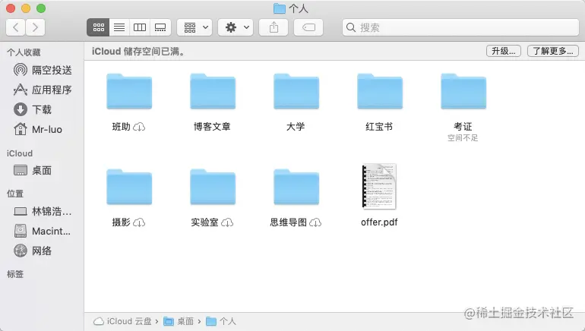The width and height of the screenshot is (585, 331).
Task: Select the 红宝书 folder icon
Action: 380,91
